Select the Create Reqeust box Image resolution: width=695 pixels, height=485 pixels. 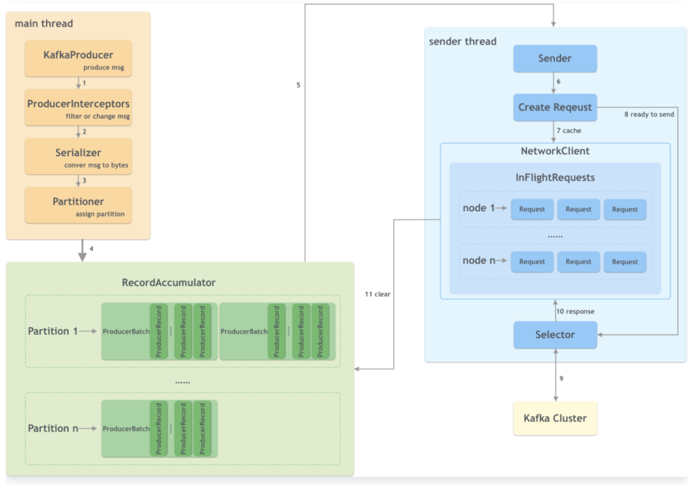click(555, 108)
